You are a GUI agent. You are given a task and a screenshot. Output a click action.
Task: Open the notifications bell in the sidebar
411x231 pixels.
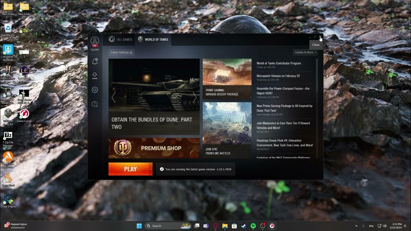[94, 61]
